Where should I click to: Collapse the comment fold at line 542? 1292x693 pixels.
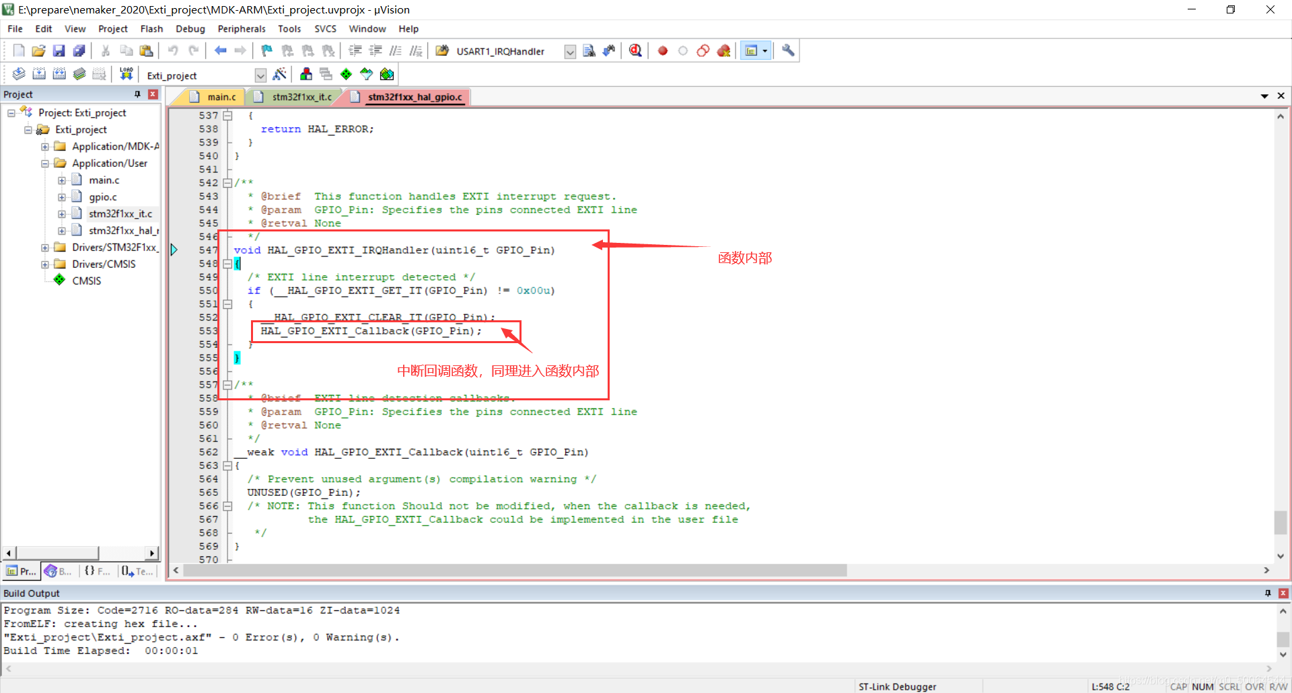pos(227,183)
